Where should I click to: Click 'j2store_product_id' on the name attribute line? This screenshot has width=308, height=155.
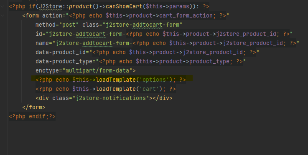click(253, 43)
